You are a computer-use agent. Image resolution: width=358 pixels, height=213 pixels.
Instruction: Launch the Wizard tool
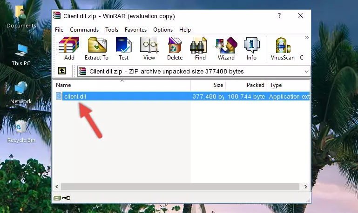(226, 48)
